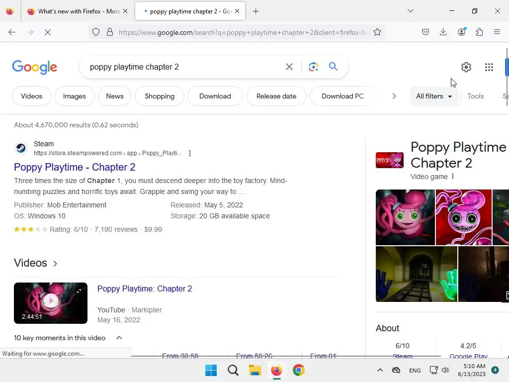This screenshot has width=509, height=382.
Task: Open the Save to Pocket icon
Action: point(425,32)
